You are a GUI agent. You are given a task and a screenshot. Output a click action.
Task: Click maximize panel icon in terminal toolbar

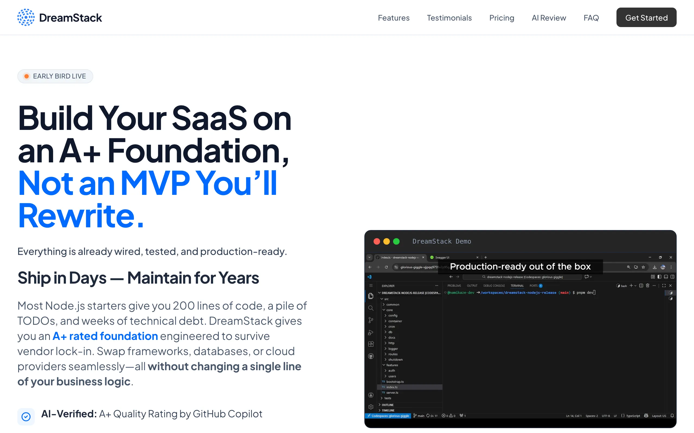pyautogui.click(x=664, y=286)
